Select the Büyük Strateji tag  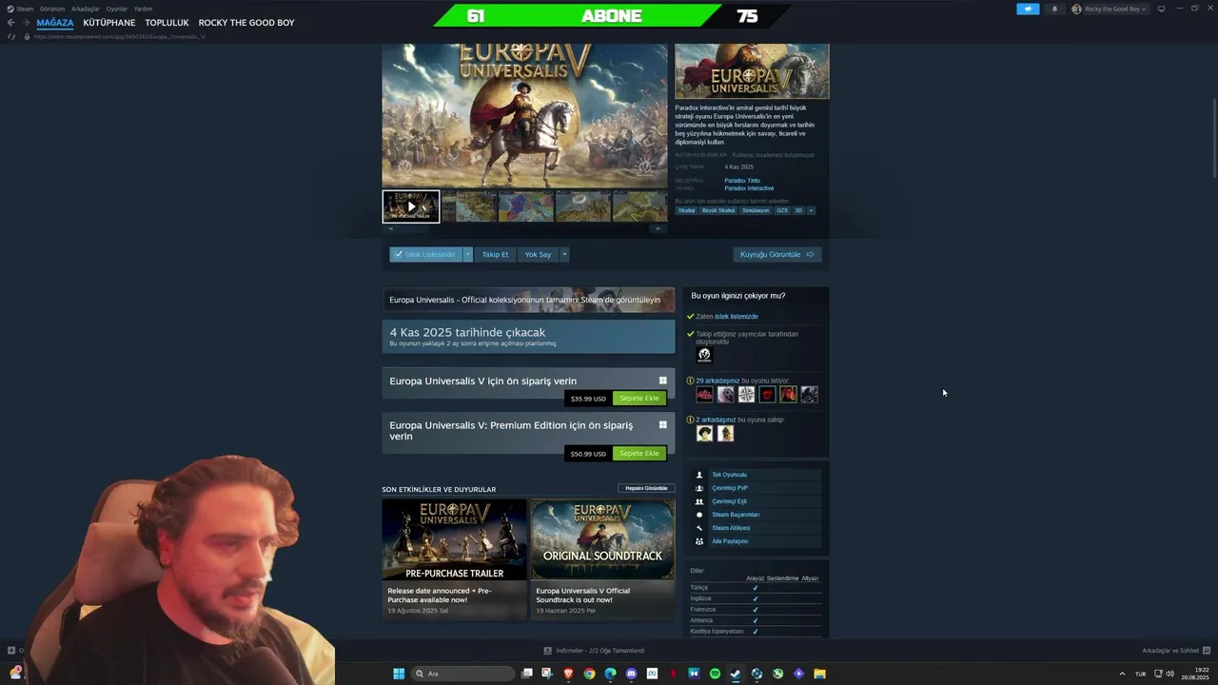coord(718,210)
